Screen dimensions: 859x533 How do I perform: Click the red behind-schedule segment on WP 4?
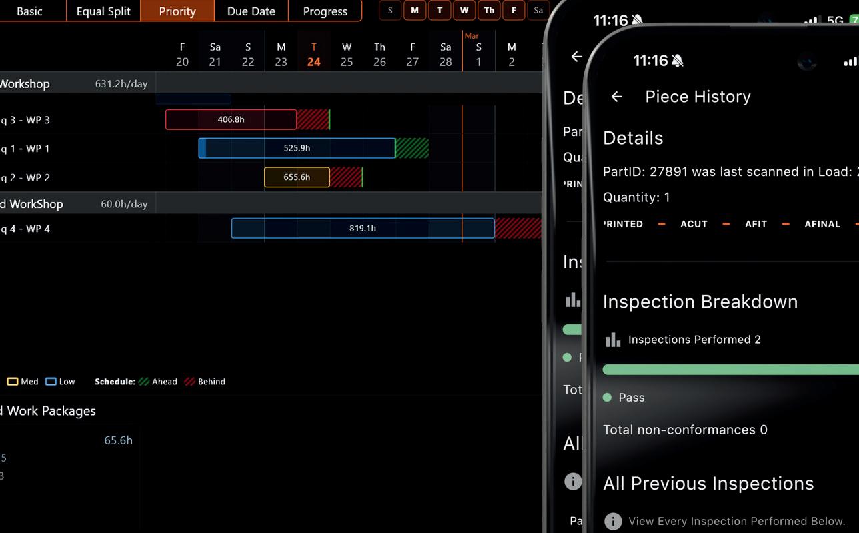[518, 228]
